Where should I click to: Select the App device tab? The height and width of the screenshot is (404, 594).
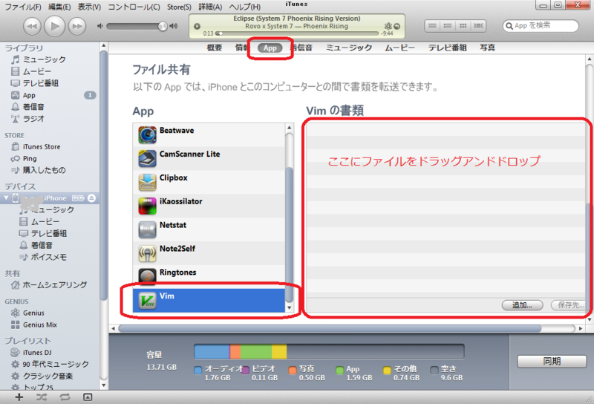(270, 48)
